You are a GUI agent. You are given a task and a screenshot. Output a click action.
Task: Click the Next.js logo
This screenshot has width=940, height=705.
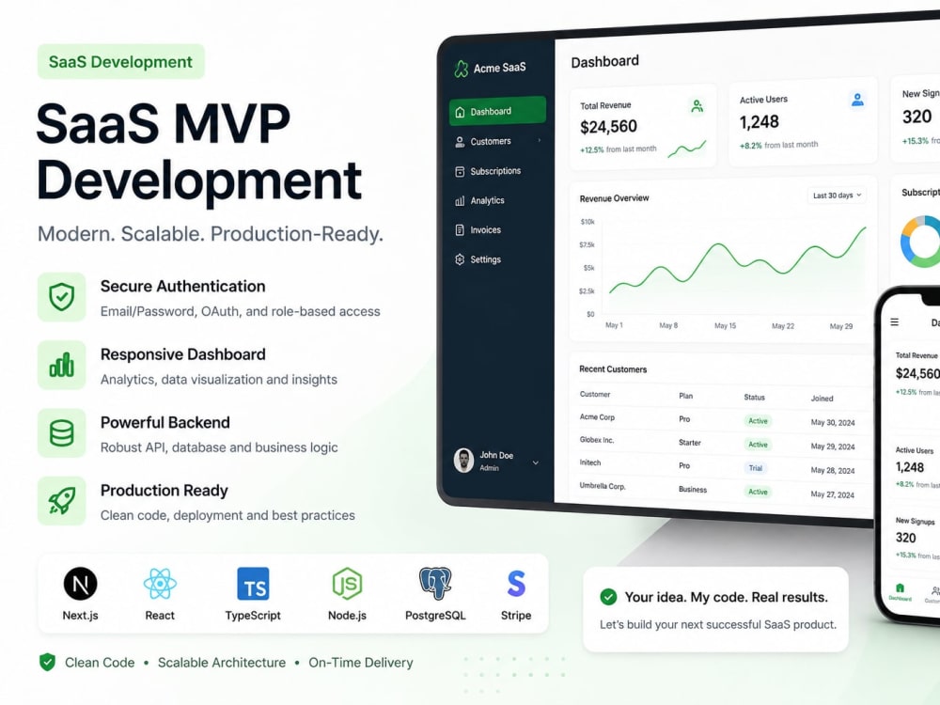[x=80, y=584]
